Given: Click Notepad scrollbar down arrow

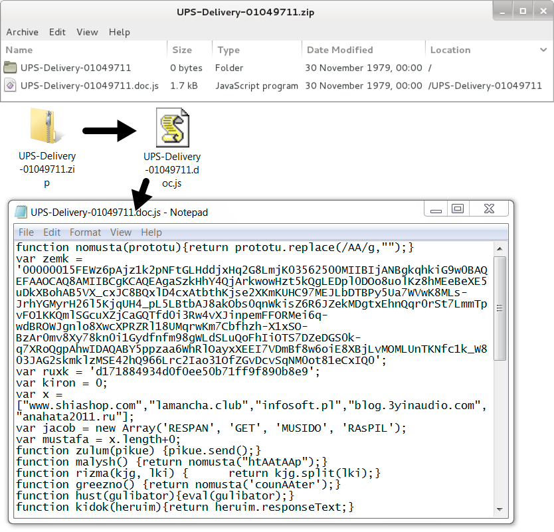Looking at the screenshot, I should click(500, 509).
